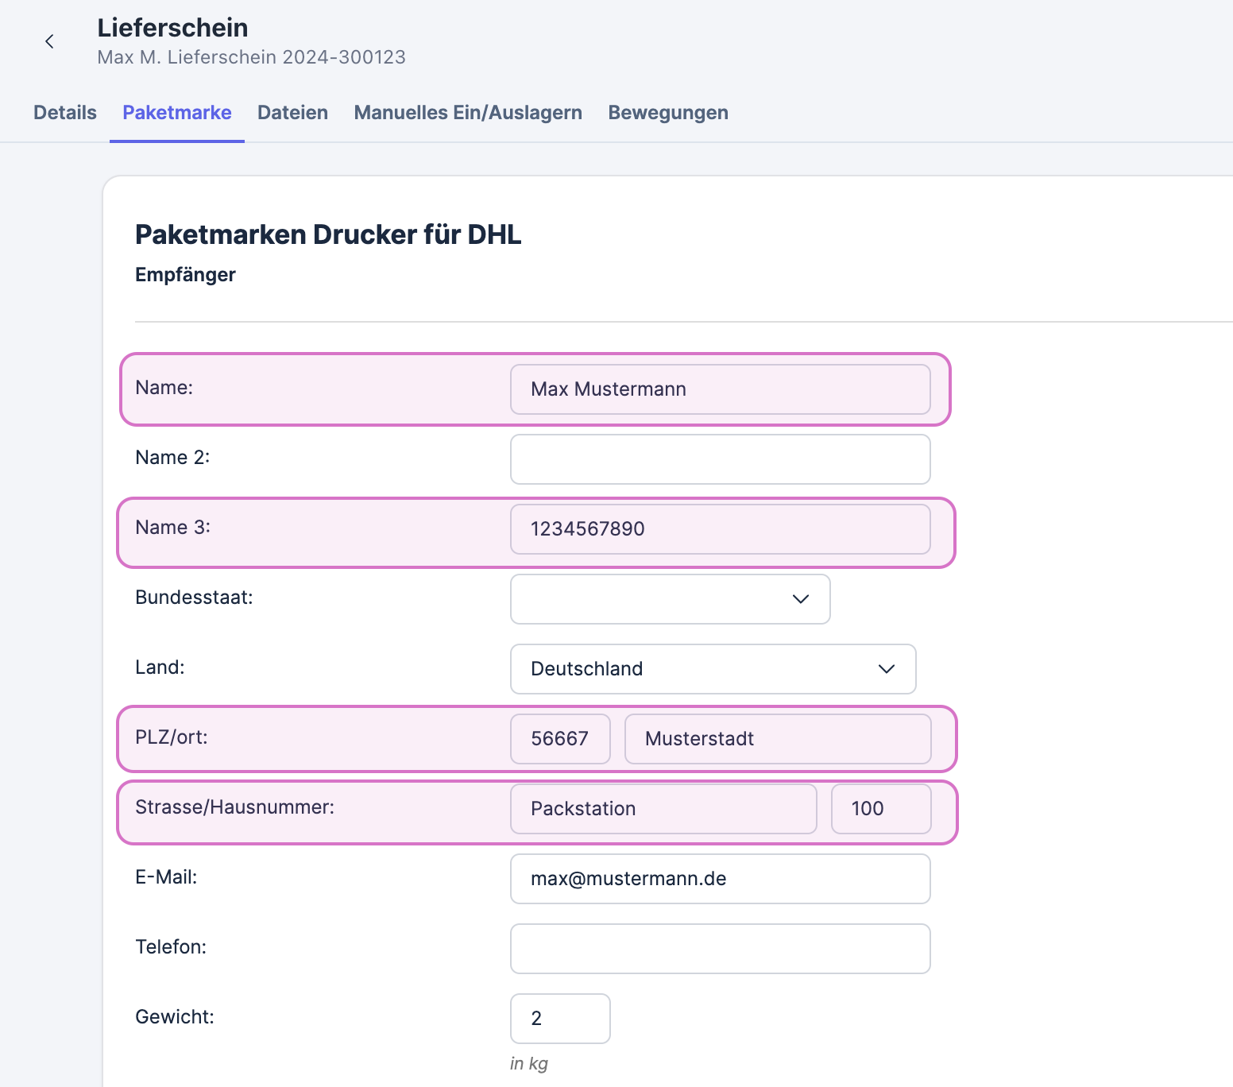Click the Land dropdown chevron arrow
The width and height of the screenshot is (1233, 1087).
pyautogui.click(x=887, y=669)
